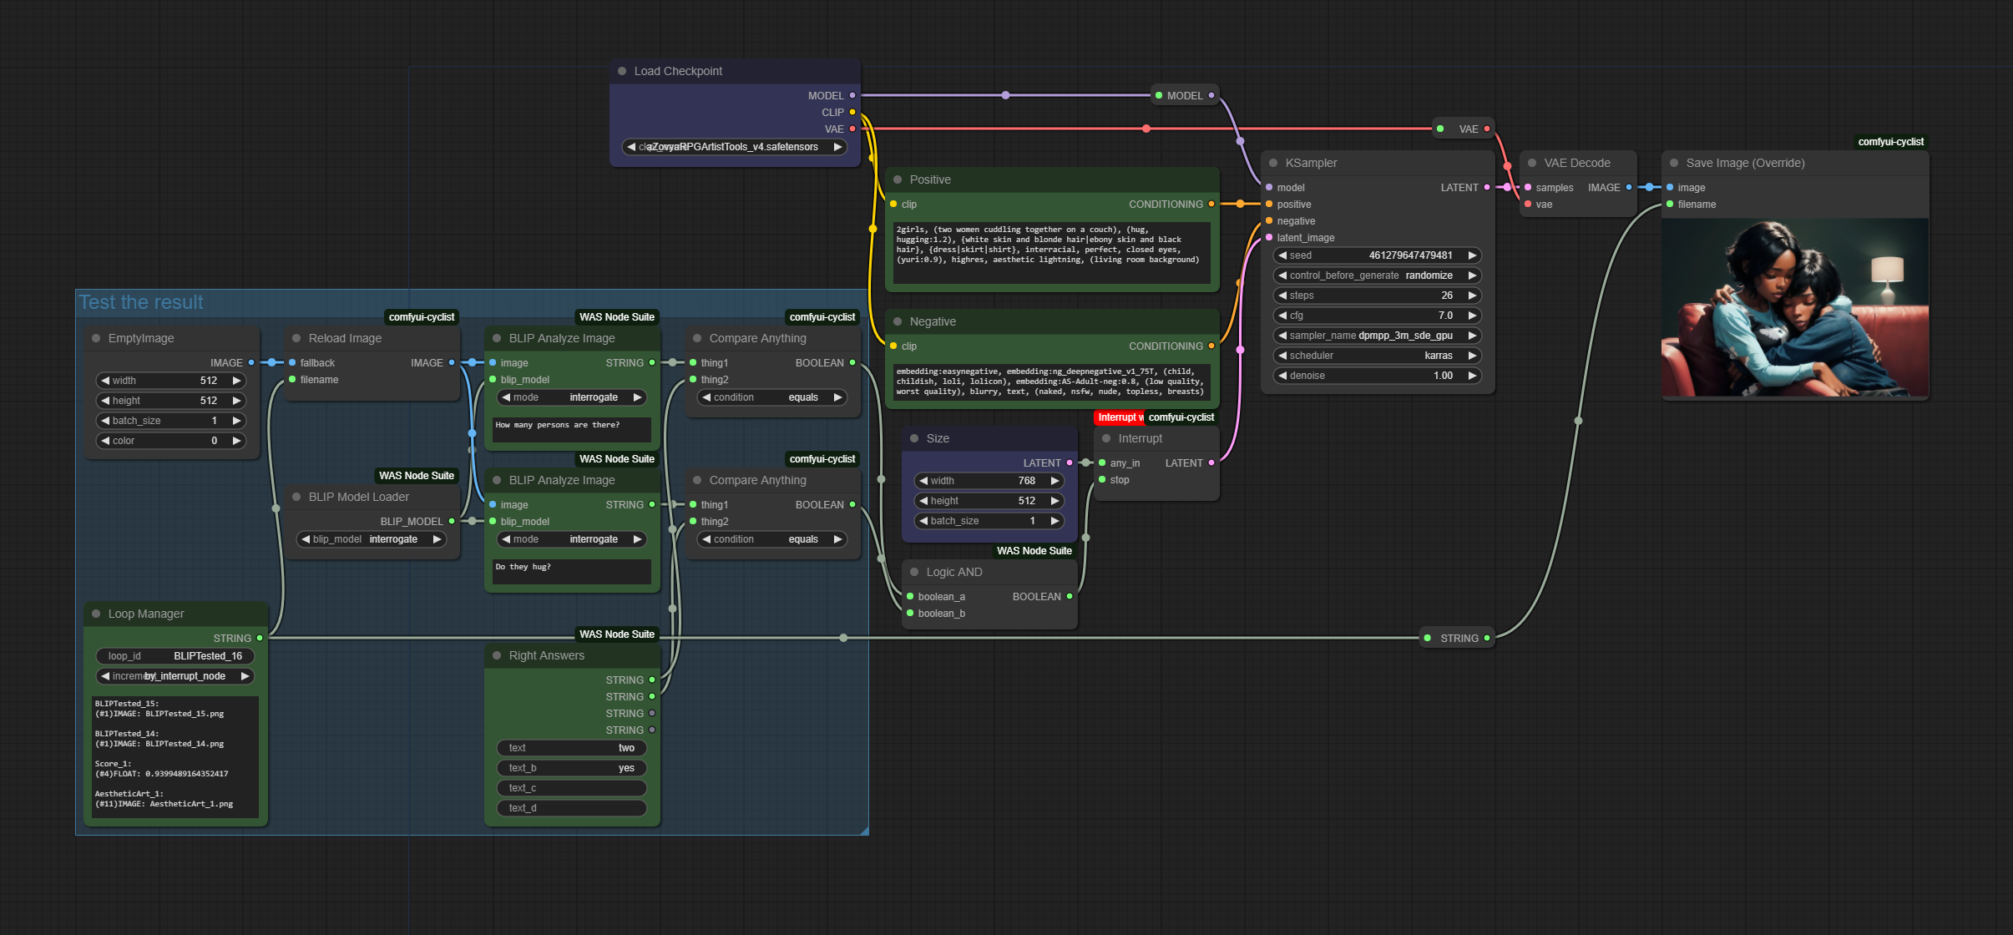This screenshot has height=935, width=2013.
Task: Collapse the VAE Decode node dot
Action: pos(1532,163)
